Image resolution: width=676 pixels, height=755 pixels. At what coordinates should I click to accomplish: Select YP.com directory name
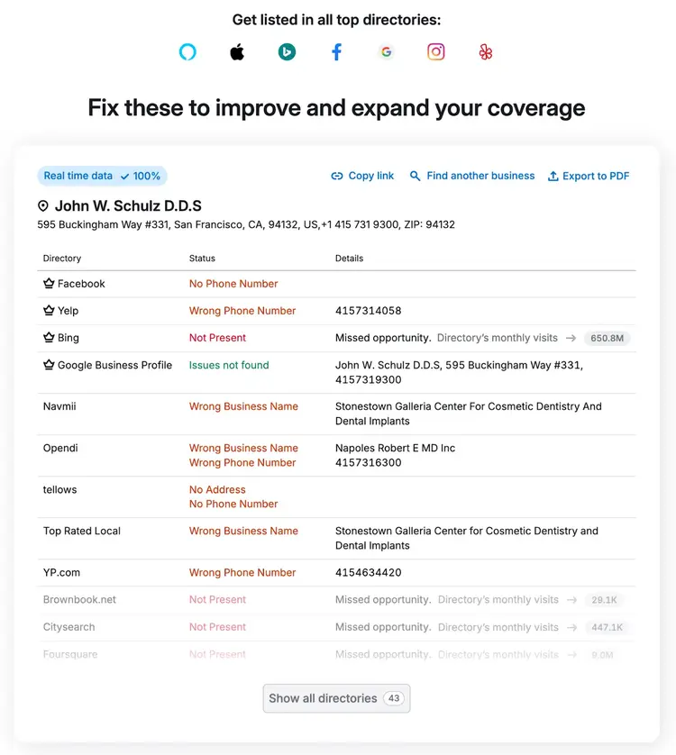point(61,572)
